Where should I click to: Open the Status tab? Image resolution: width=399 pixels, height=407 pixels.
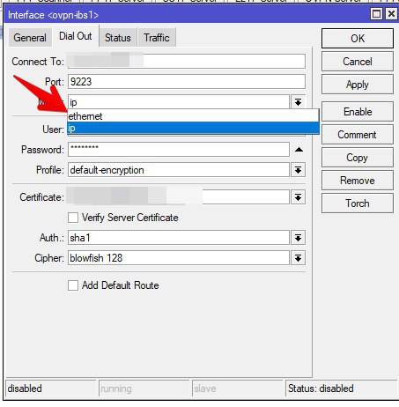118,38
